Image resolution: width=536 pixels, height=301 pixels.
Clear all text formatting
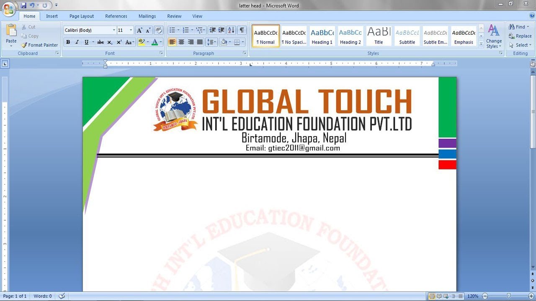158,30
